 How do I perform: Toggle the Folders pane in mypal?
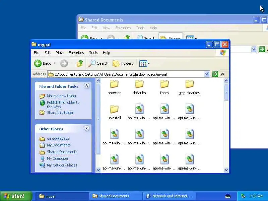(123, 63)
